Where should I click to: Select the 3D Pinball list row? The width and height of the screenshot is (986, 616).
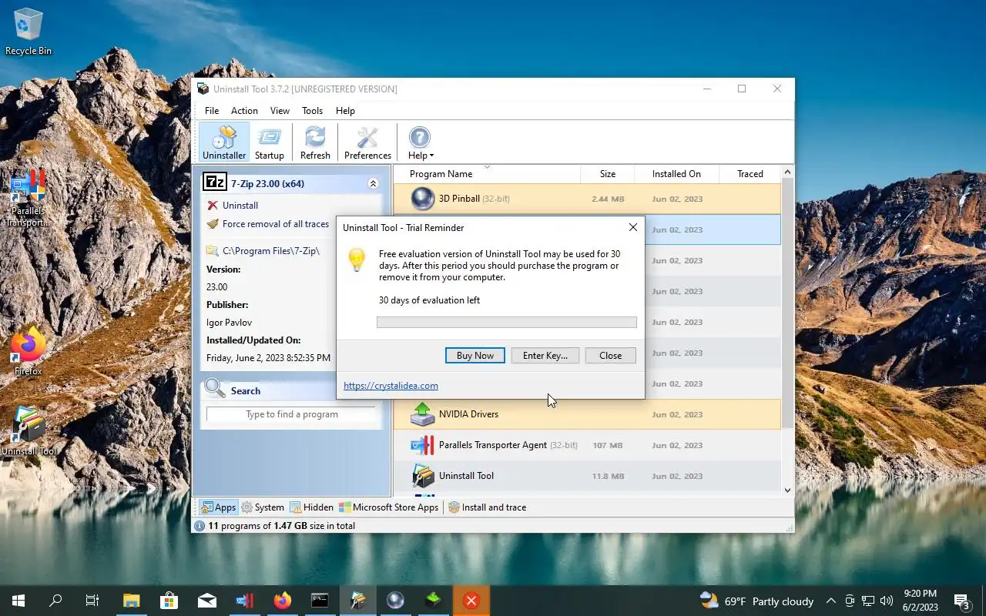pos(587,199)
